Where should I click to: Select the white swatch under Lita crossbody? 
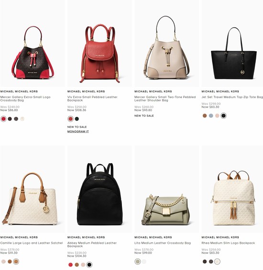(x=144, y=261)
